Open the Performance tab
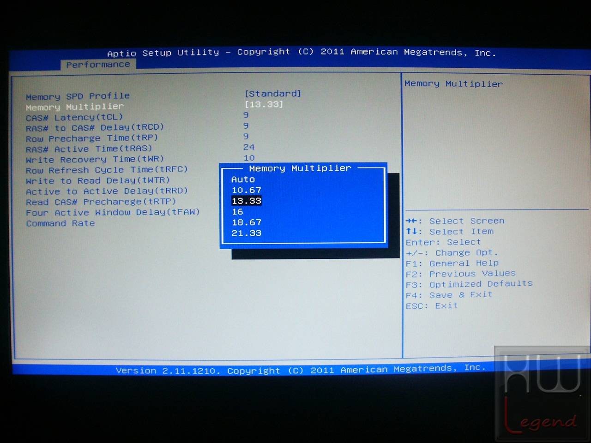The width and height of the screenshot is (591, 443). pos(98,65)
